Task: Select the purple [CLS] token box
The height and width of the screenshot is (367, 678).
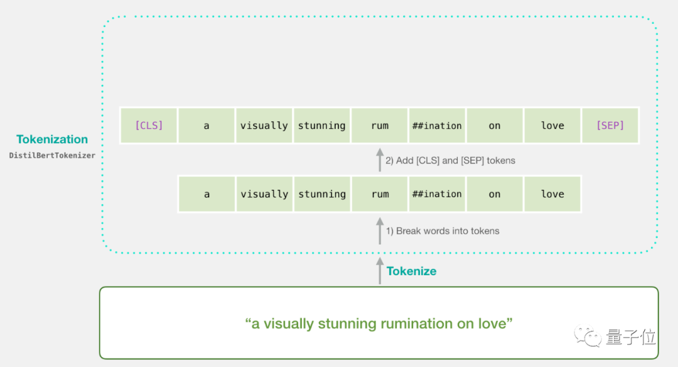Action: [149, 126]
